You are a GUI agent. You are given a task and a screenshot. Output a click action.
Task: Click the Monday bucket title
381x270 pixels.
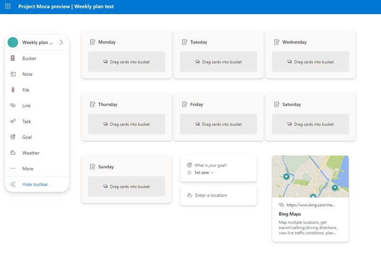[107, 42]
